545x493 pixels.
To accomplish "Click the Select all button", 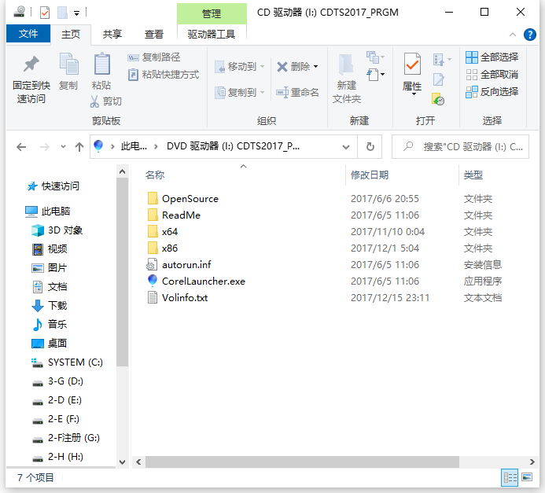I will [x=492, y=57].
